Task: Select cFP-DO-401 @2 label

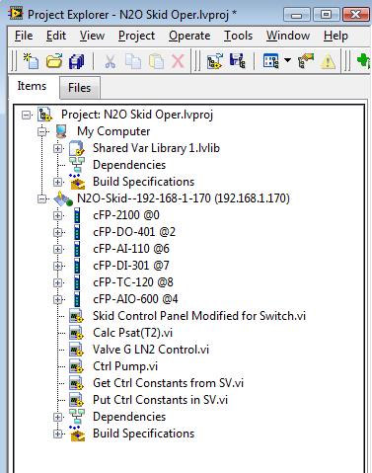Action: (x=134, y=232)
